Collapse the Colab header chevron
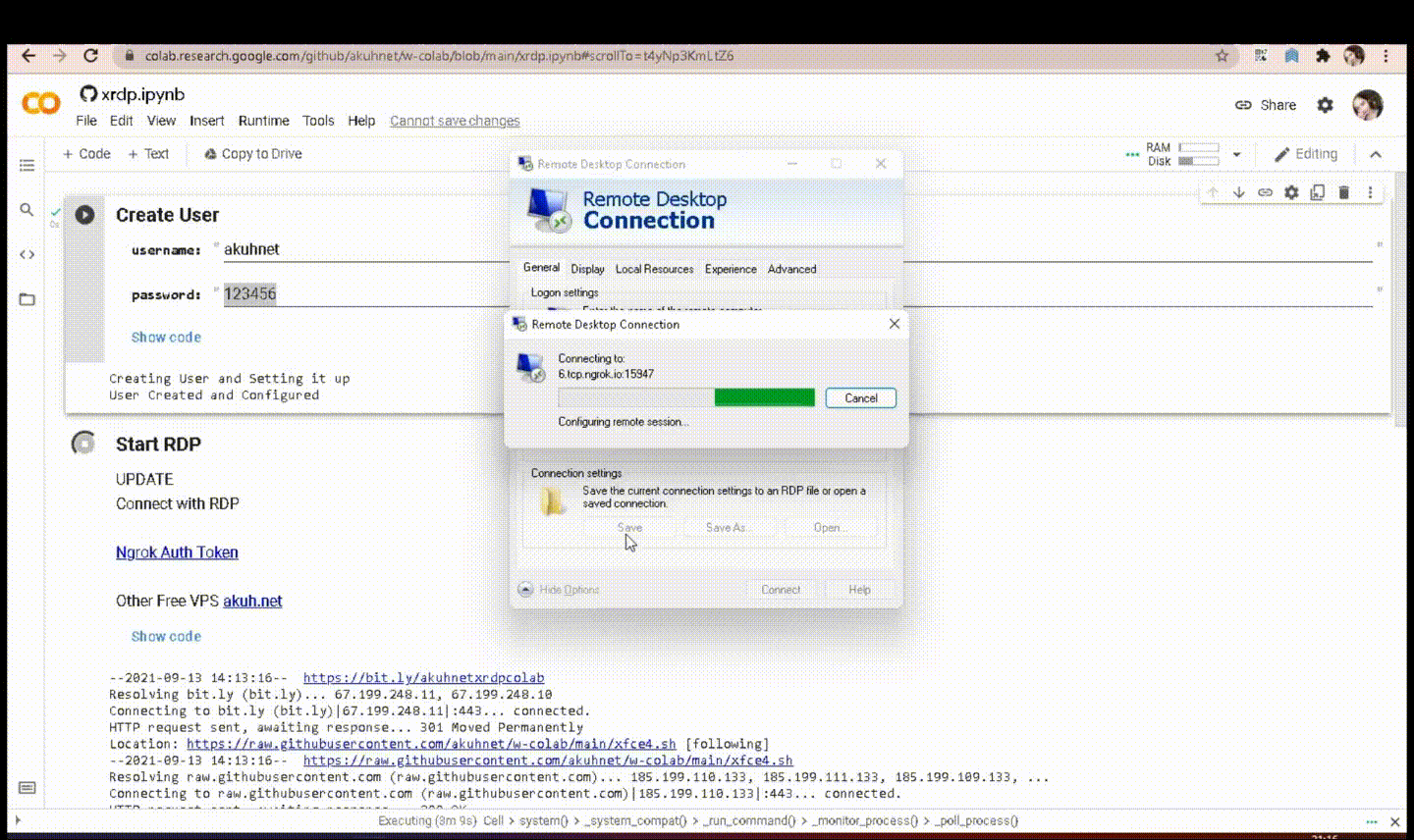This screenshot has width=1414, height=840. pyautogui.click(x=1376, y=154)
